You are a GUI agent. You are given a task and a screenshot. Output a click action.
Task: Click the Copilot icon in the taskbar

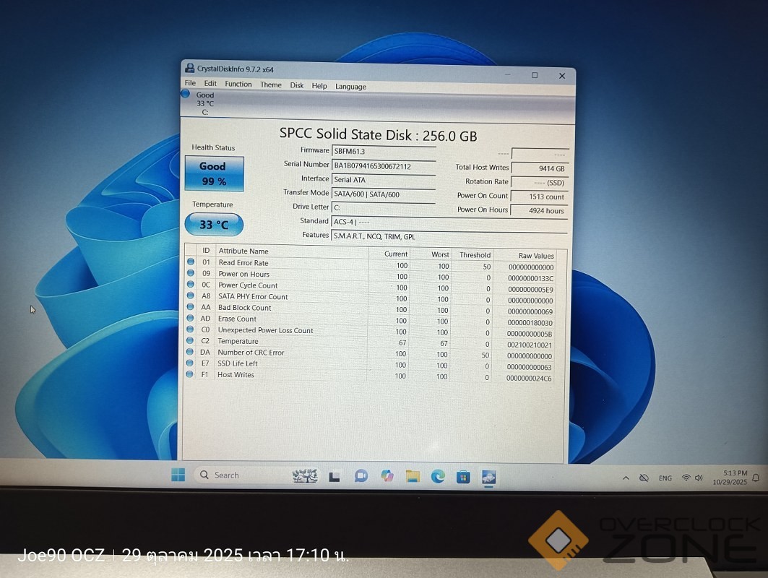click(x=387, y=475)
